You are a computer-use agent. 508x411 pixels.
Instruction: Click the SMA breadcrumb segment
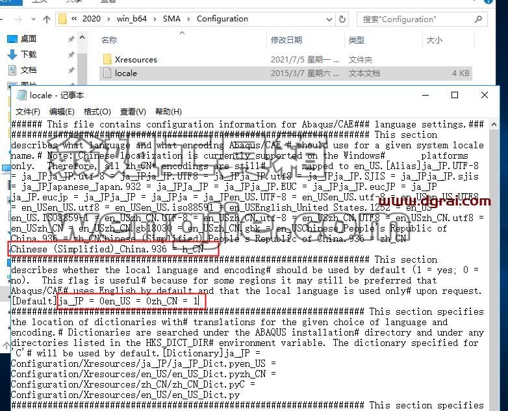(x=171, y=19)
